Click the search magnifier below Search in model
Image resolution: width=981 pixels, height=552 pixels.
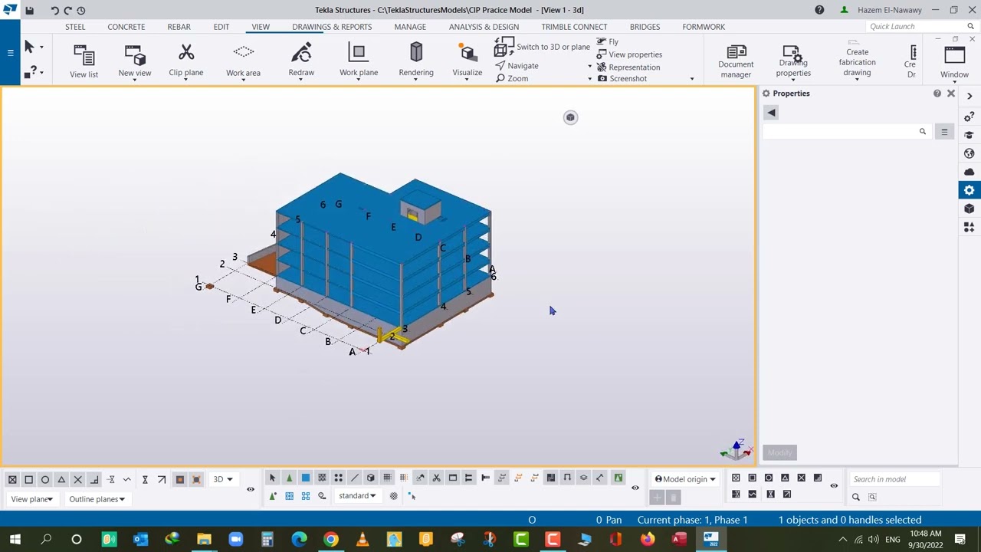point(856,497)
